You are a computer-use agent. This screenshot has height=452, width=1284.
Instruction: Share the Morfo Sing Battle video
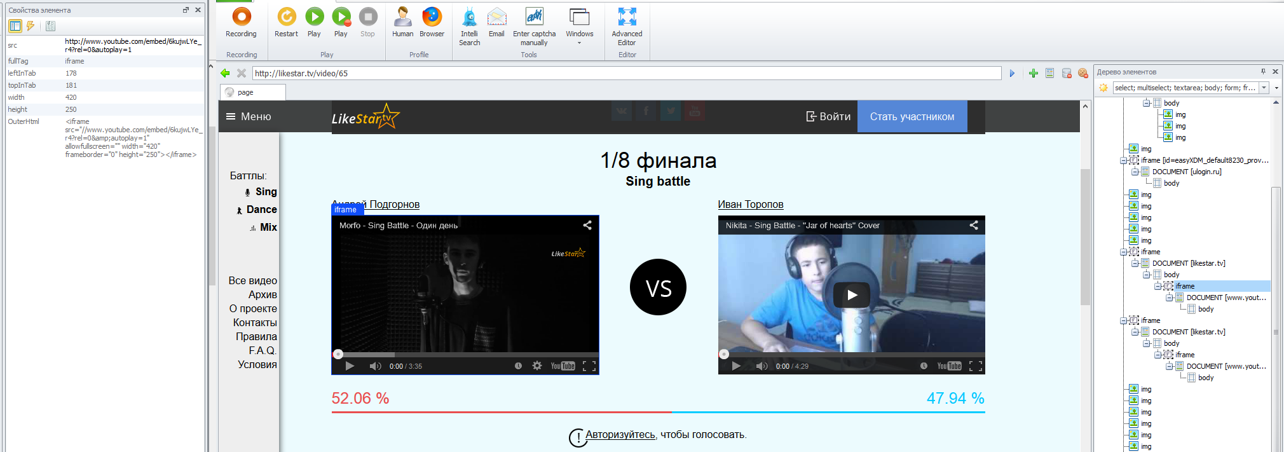[587, 225]
